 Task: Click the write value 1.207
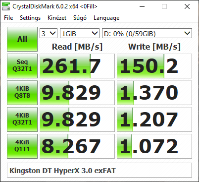(154, 120)
